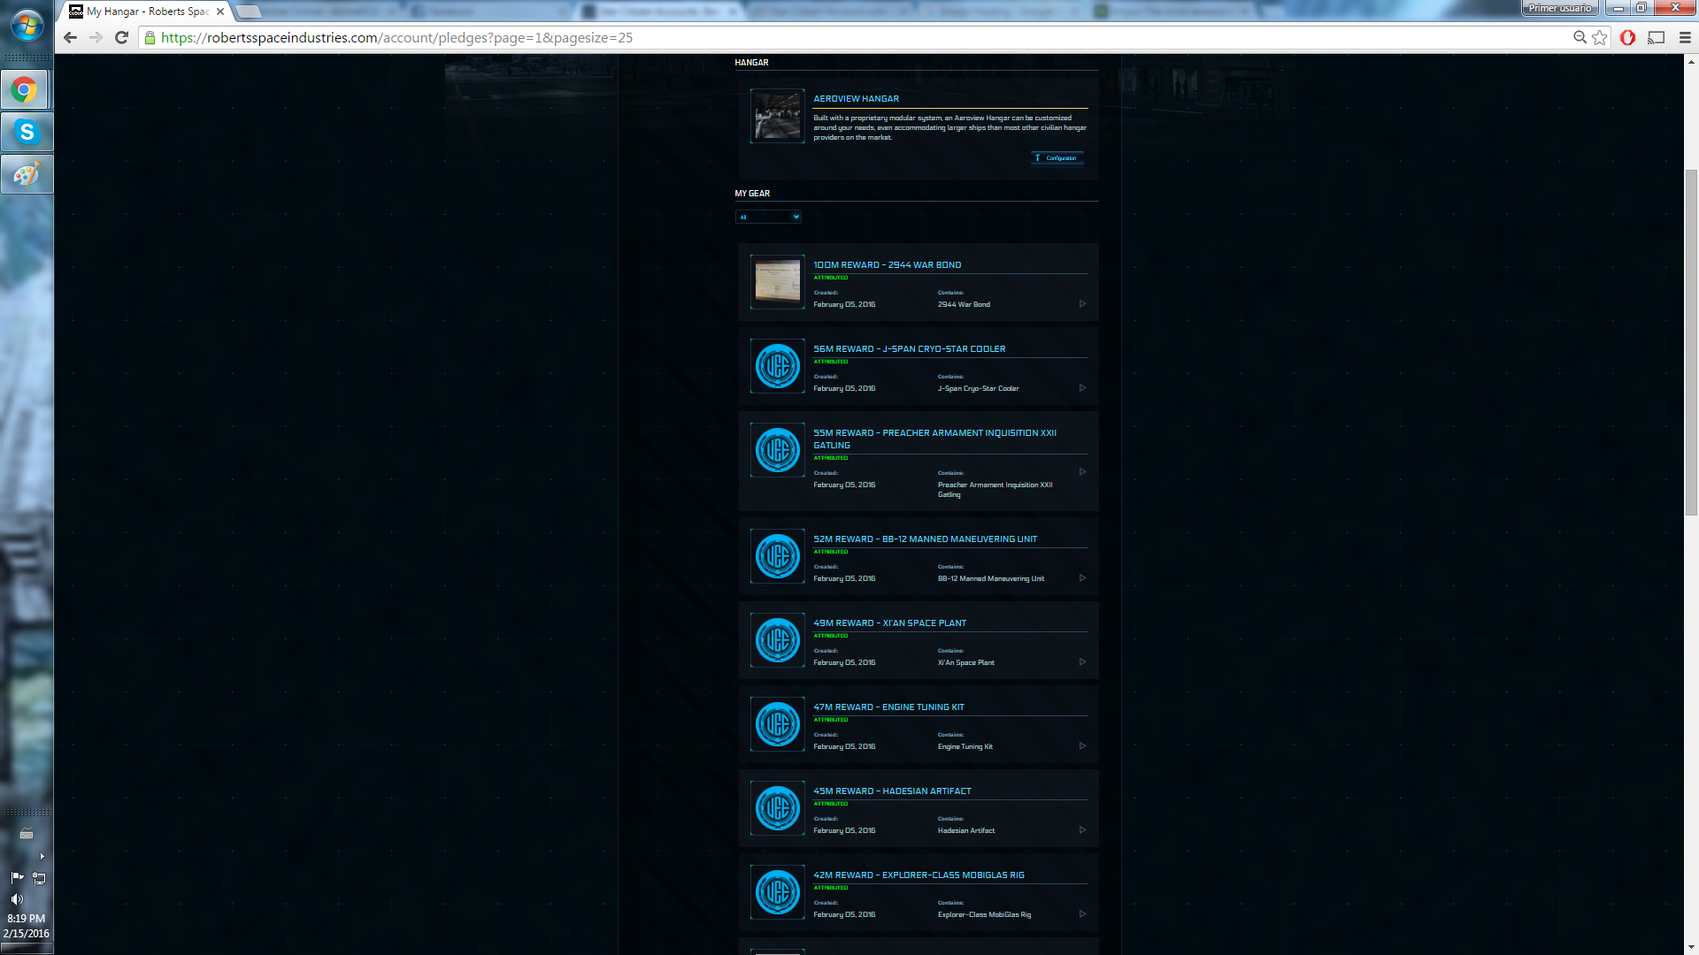Click the Hadesian Artifact UEE emblem

[x=778, y=808]
